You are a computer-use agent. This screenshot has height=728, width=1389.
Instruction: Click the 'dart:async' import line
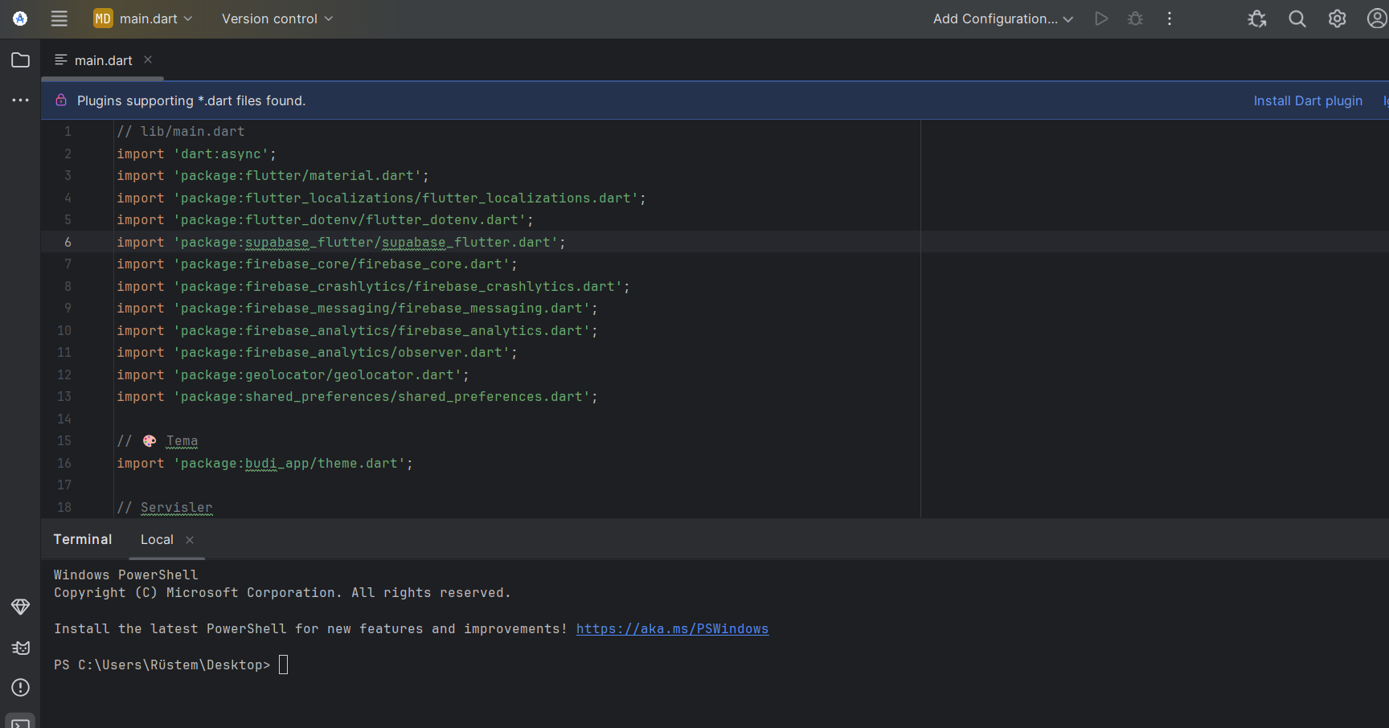point(197,153)
